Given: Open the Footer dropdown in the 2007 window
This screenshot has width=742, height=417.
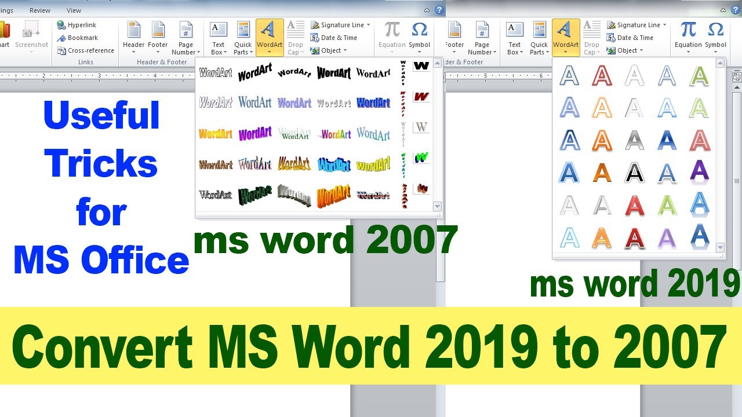Looking at the screenshot, I should [158, 38].
